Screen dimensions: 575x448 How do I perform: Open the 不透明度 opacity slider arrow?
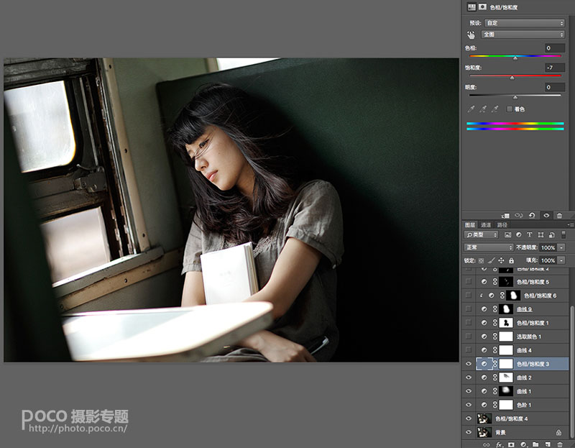[x=561, y=247]
